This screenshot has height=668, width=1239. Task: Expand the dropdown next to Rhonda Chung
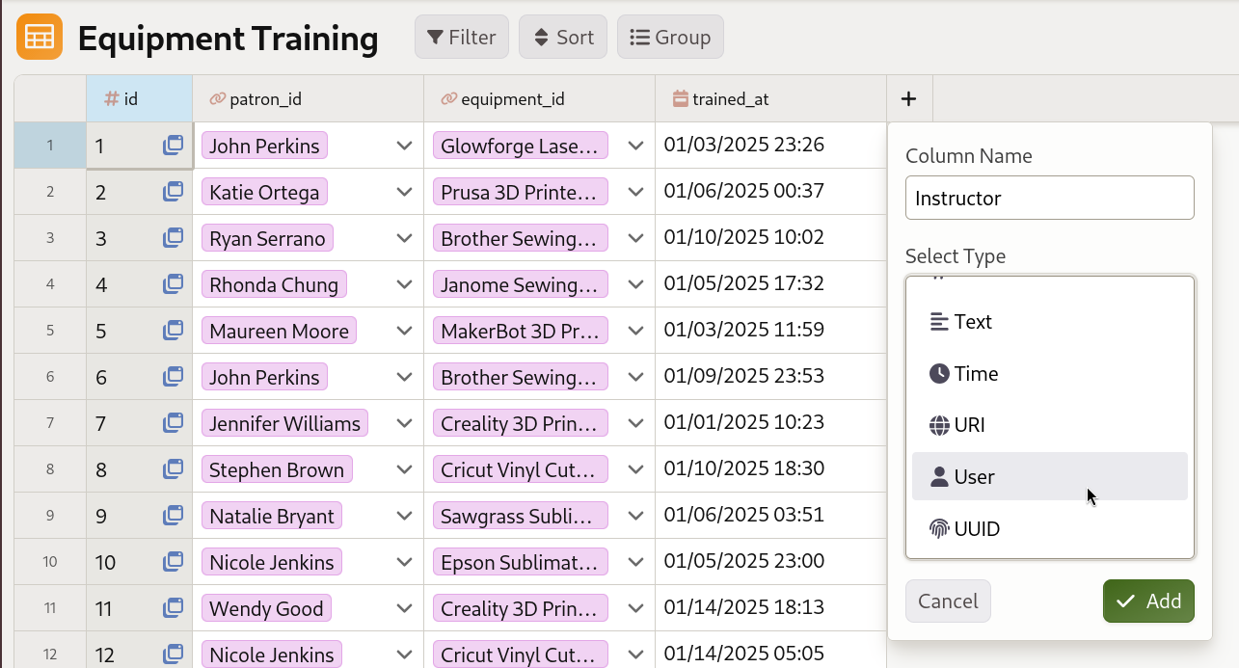click(x=404, y=283)
